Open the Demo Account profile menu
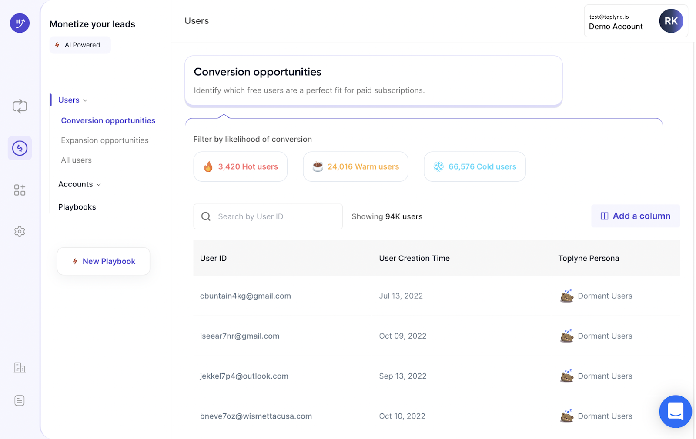The image size is (696, 439). tap(636, 20)
